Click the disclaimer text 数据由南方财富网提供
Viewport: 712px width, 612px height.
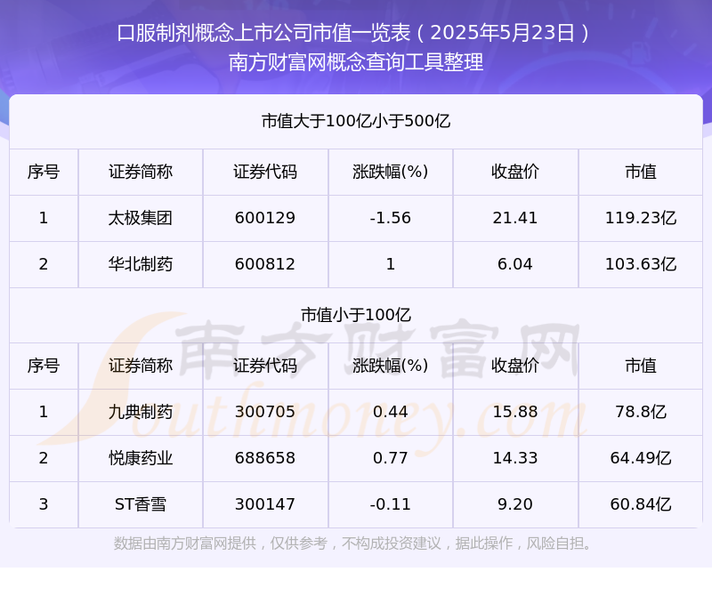pyautogui.click(x=185, y=544)
